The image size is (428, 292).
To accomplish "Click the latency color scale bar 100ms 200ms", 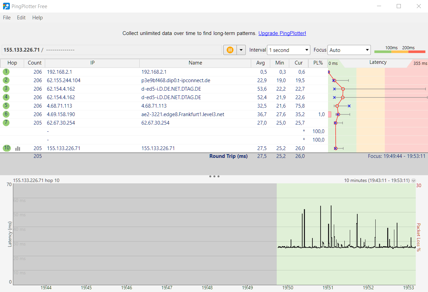I will coord(400,52).
